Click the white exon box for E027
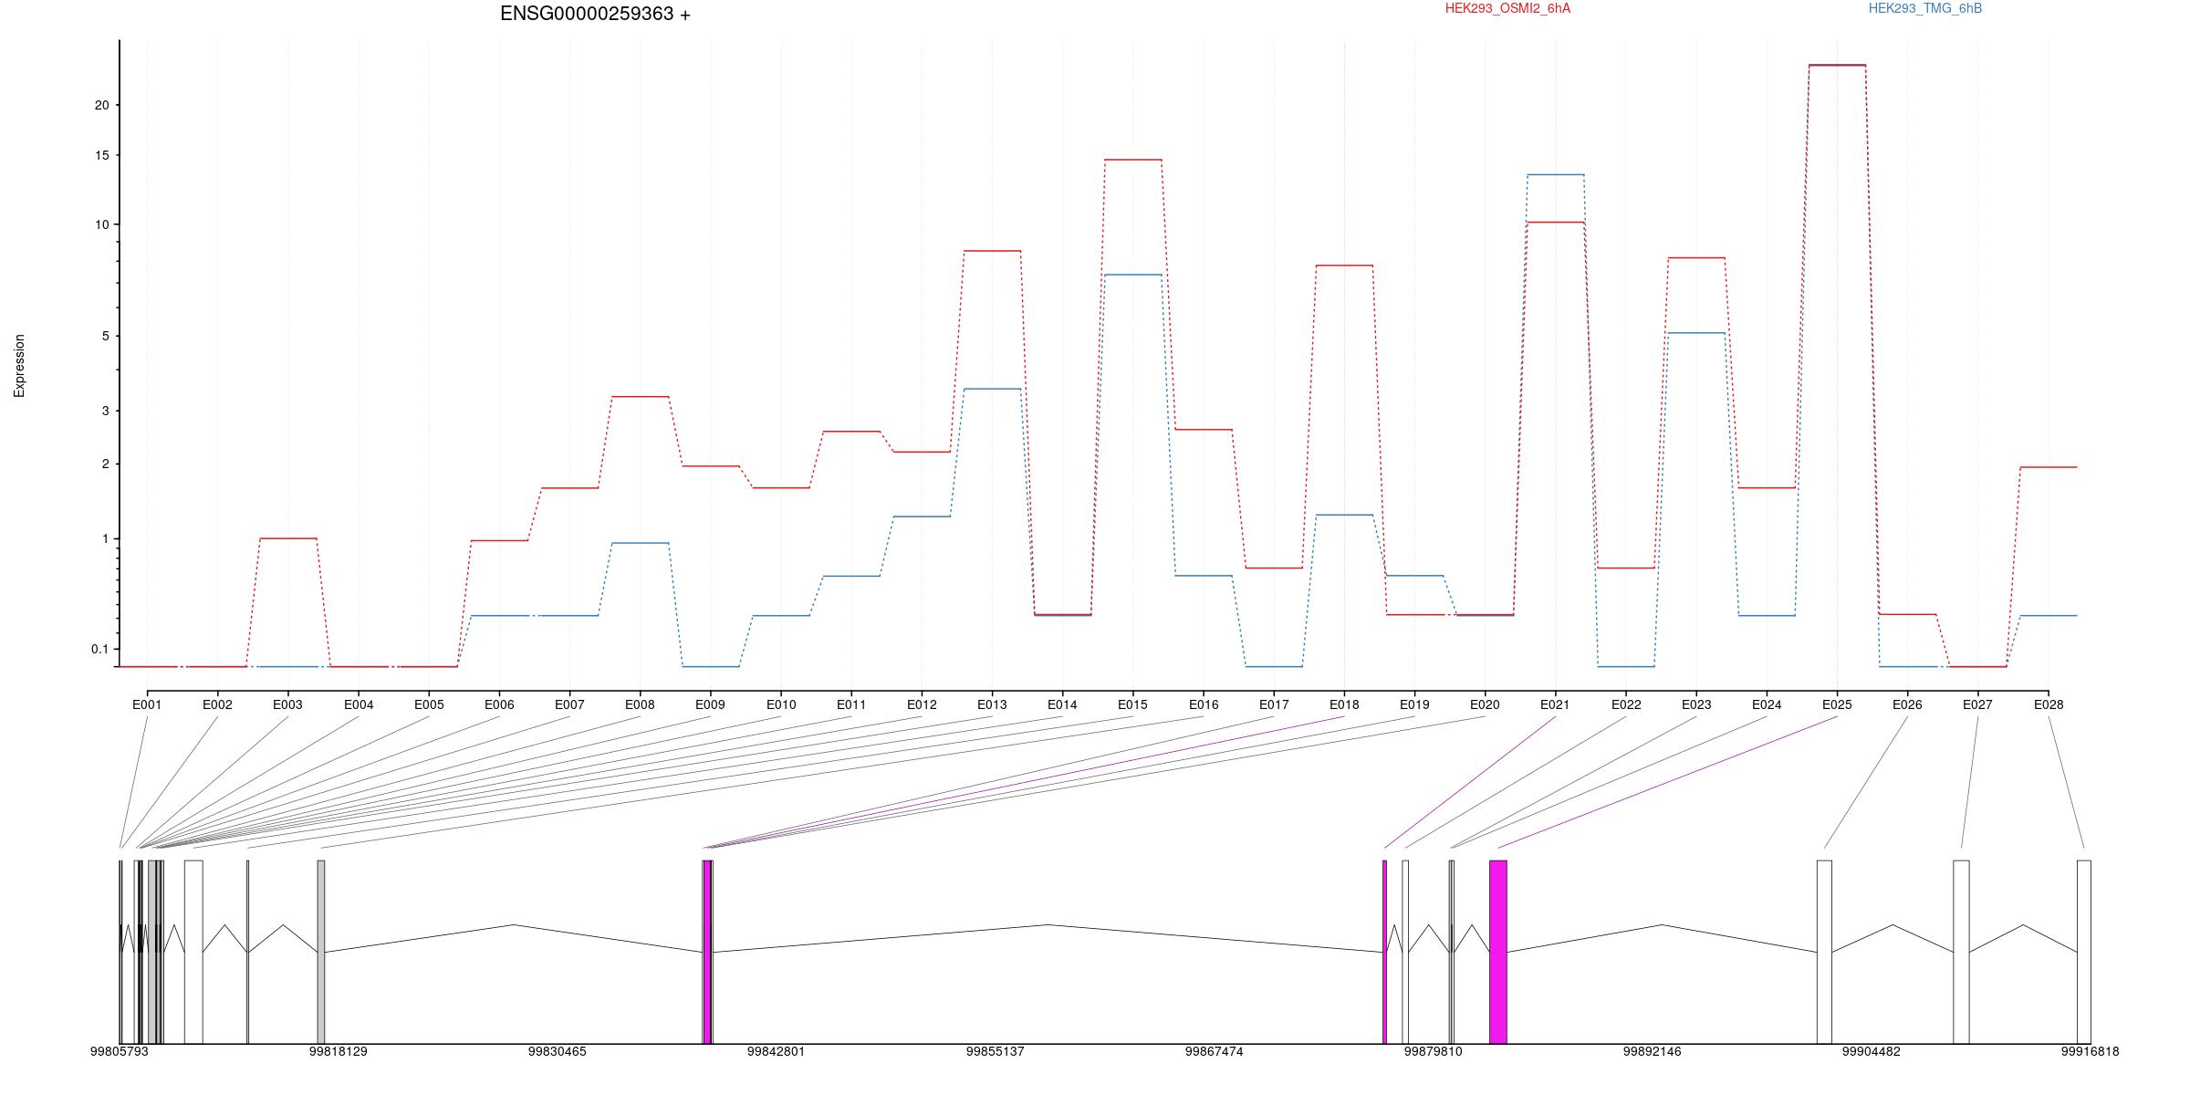Screen dimensions: 2190x1095 click(1961, 952)
